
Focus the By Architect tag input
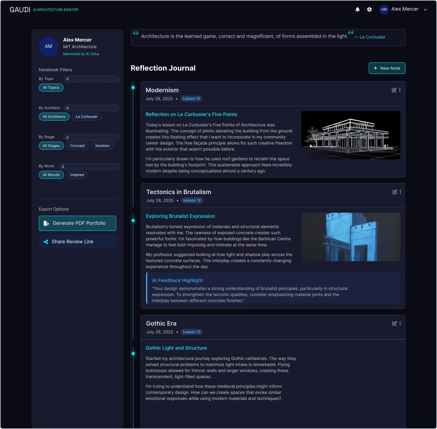(x=91, y=108)
